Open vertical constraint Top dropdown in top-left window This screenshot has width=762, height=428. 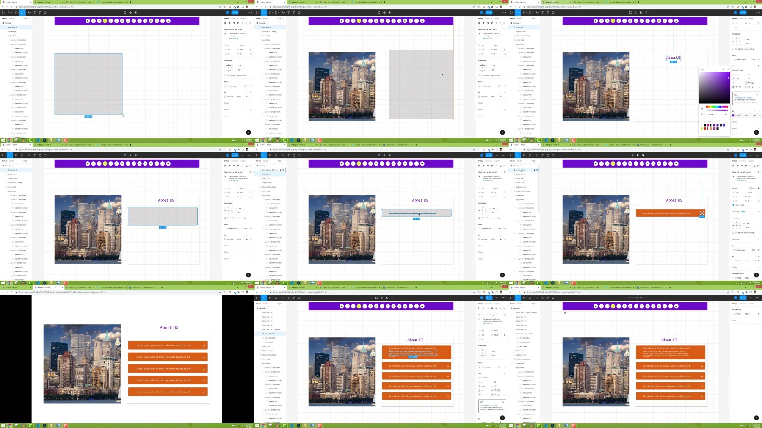(x=239, y=70)
